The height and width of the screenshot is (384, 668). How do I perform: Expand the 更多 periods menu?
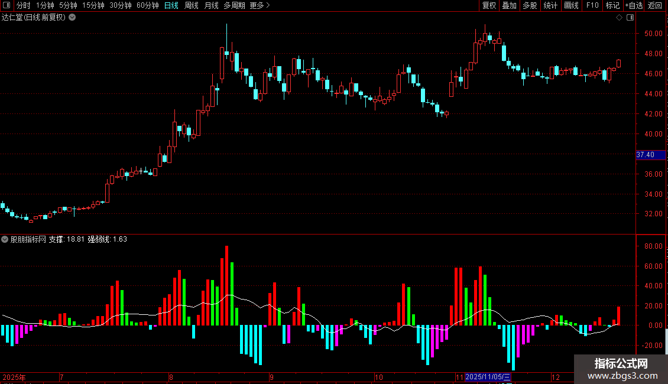(x=260, y=5)
